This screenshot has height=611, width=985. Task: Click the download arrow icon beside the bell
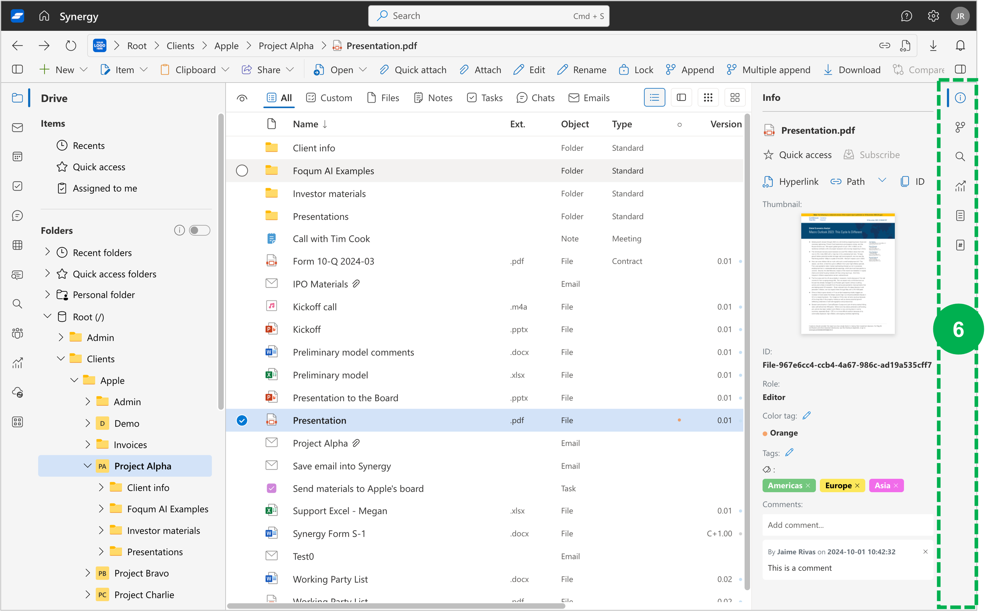[933, 46]
